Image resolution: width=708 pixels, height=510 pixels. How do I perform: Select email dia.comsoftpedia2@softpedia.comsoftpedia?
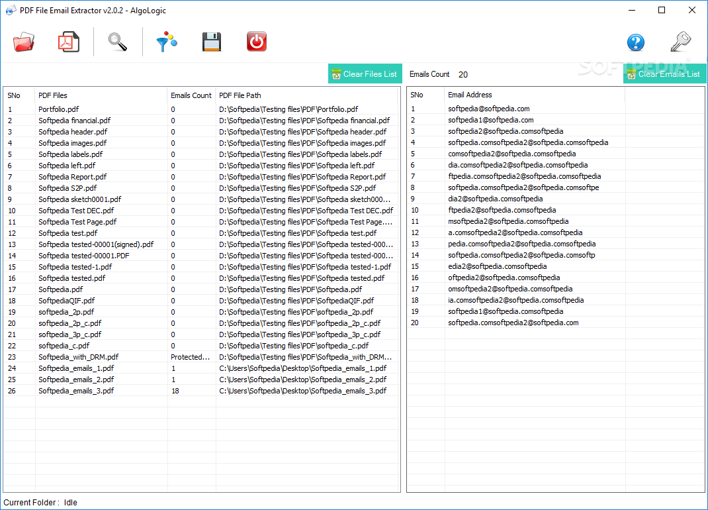[x=518, y=166]
